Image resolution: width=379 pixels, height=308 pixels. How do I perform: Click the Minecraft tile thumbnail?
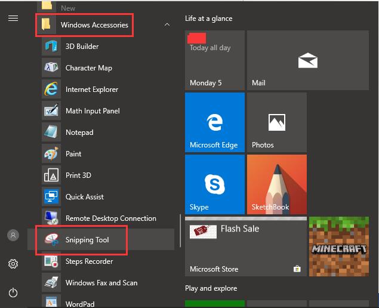339,247
